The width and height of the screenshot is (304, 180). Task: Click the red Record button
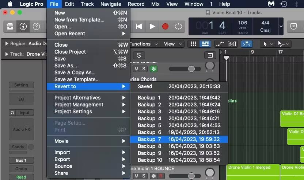pyautogui.click(x=165, y=27)
